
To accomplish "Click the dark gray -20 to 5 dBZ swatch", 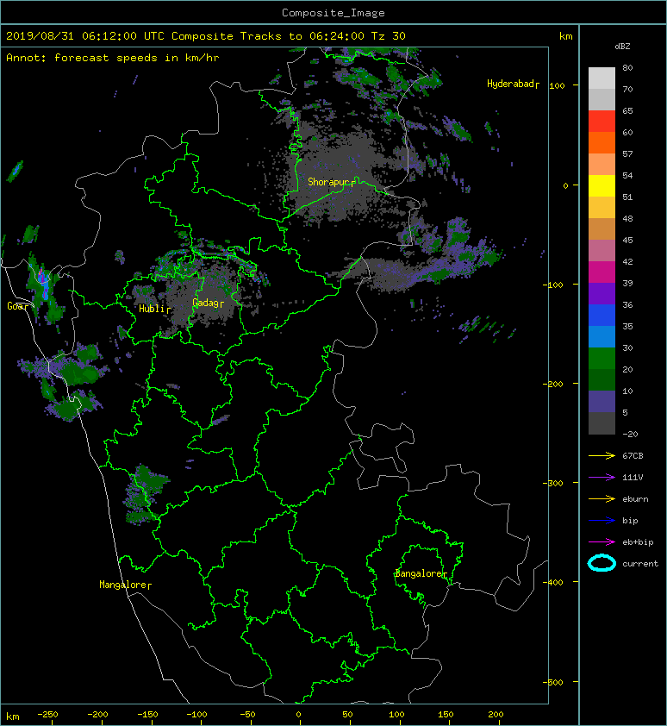I will [602, 423].
